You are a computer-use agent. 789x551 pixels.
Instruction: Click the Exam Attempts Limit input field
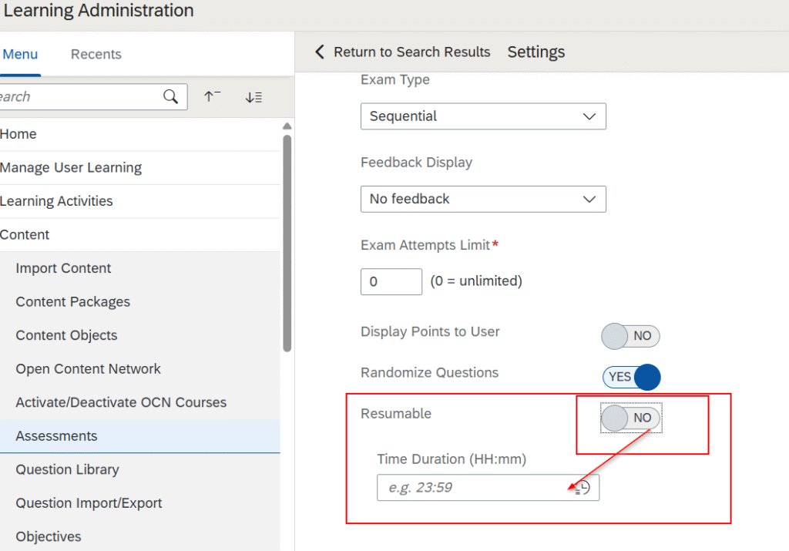point(391,281)
